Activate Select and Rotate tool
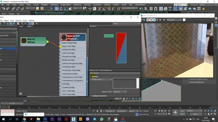This screenshot has height=122, width=218. (61, 9)
